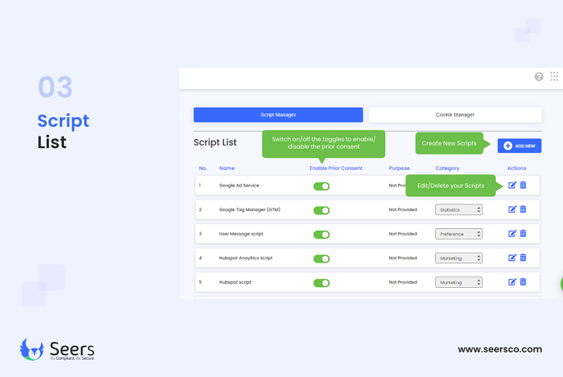The width and height of the screenshot is (563, 377).
Task: Click the ADD NEW button
Action: [x=520, y=146]
